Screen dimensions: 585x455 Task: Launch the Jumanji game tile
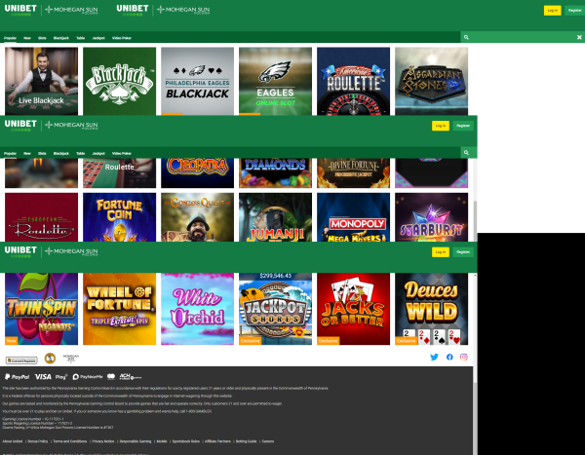[x=275, y=217]
